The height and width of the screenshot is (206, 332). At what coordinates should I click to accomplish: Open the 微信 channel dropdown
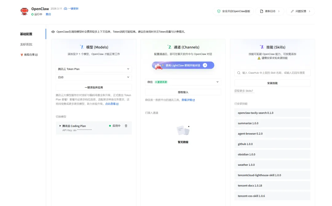183,82
